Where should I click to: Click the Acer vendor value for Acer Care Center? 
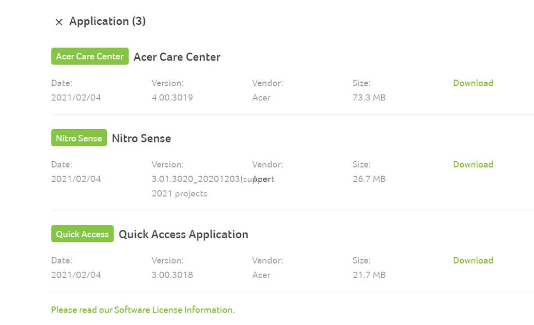tap(261, 98)
